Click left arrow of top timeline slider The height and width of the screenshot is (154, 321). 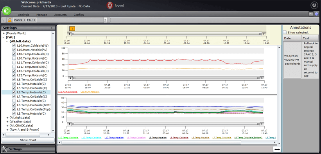click(69, 34)
